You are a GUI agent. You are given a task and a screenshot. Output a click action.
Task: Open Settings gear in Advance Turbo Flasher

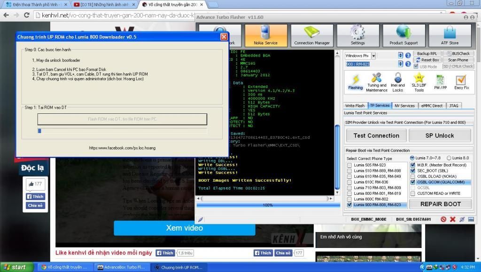click(357, 35)
